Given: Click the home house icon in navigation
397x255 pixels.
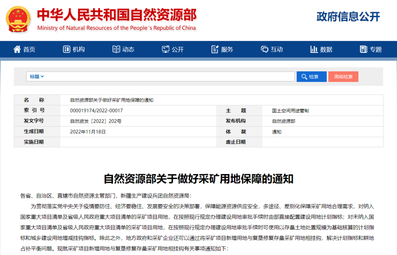Looking at the screenshot, I should [x=17, y=49].
